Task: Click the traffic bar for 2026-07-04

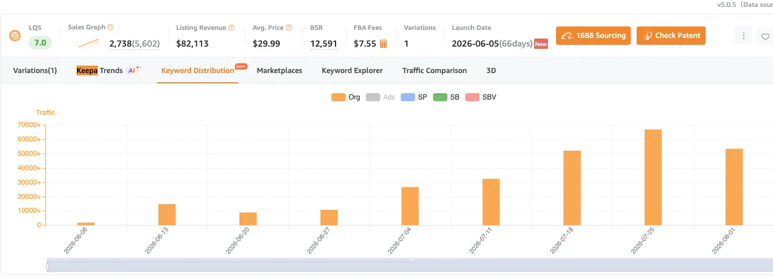Action: tap(410, 206)
